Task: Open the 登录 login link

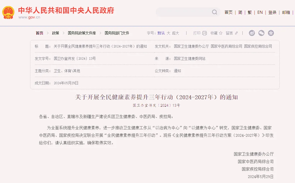Action: click(x=272, y=12)
